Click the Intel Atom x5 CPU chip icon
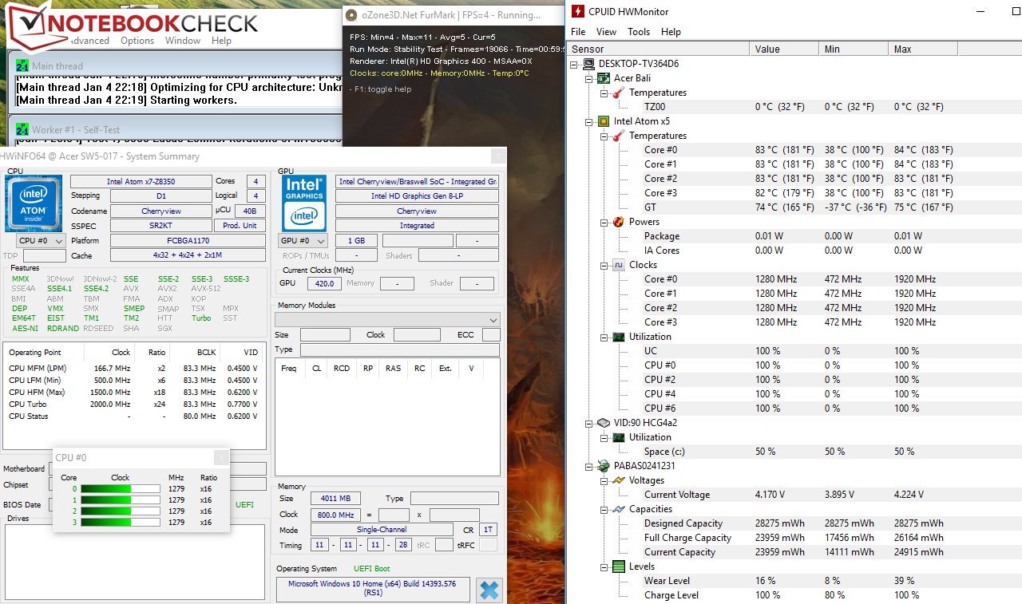 (604, 121)
